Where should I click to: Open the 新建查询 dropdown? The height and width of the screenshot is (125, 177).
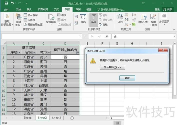(19, 20)
